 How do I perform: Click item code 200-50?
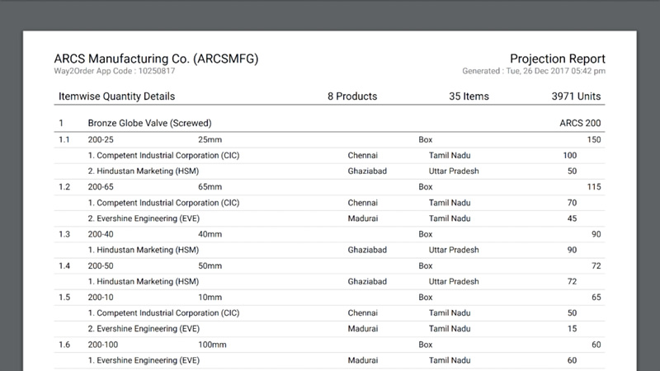pos(101,265)
